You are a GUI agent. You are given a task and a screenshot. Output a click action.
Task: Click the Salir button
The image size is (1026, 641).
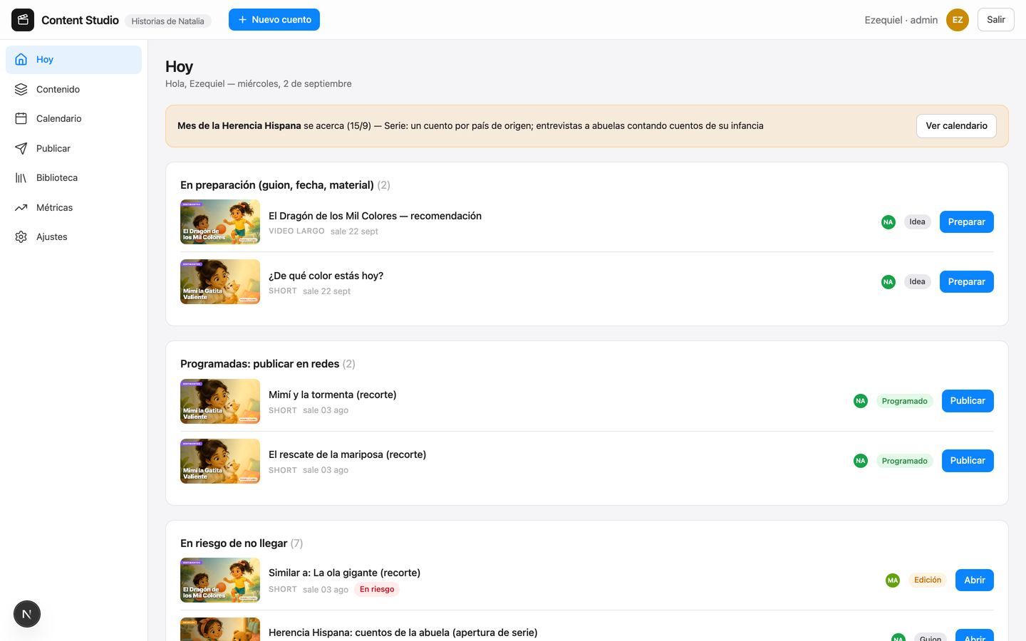[x=995, y=20]
